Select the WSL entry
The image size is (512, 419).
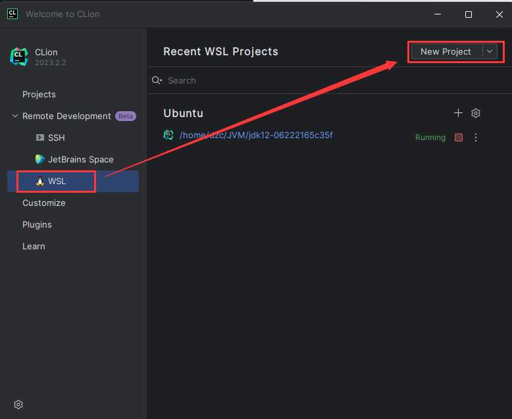[73, 181]
